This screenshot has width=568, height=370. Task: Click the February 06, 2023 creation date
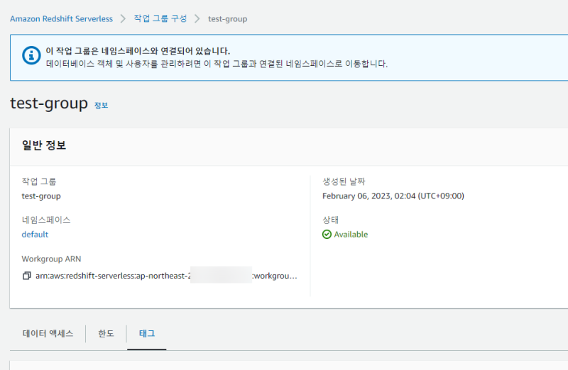pyautogui.click(x=393, y=196)
